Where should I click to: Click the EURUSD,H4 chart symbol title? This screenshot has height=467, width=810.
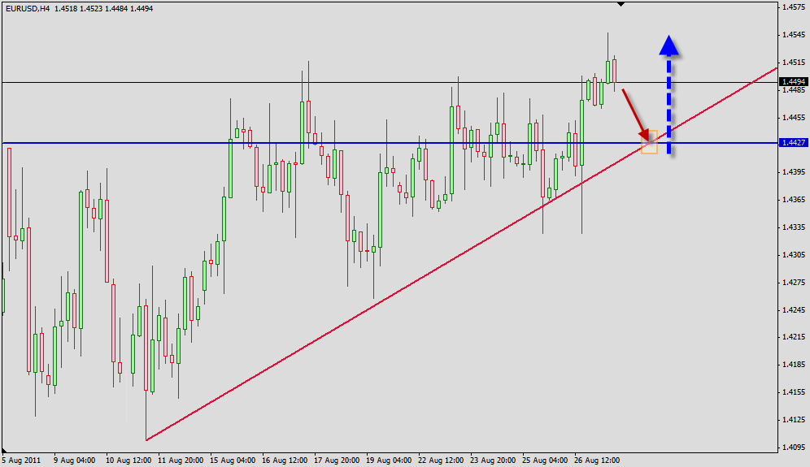28,9
